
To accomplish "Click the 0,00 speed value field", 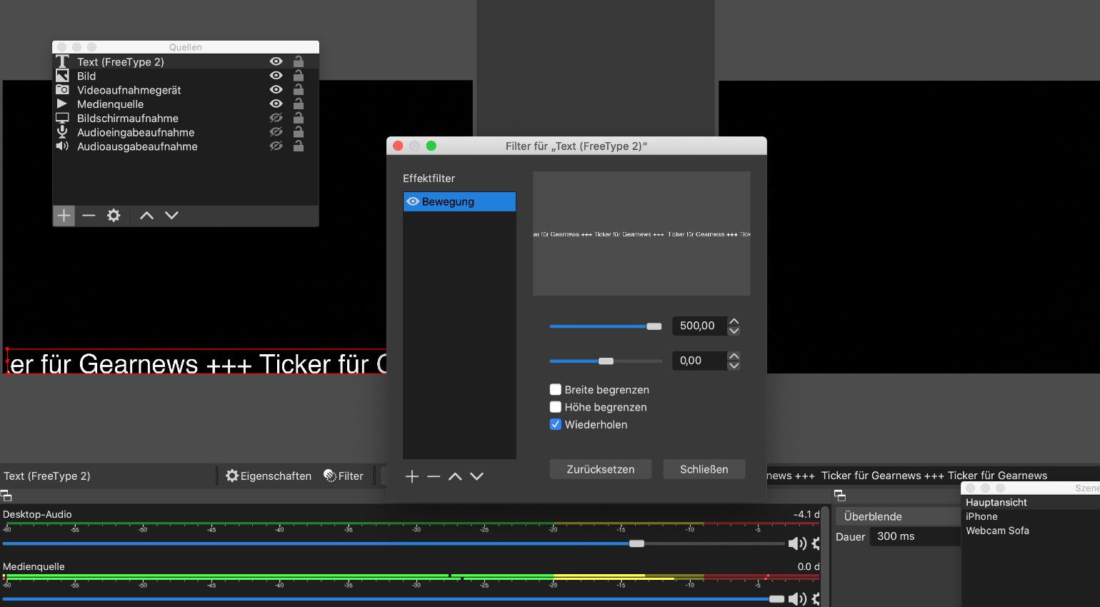I will click(x=699, y=361).
